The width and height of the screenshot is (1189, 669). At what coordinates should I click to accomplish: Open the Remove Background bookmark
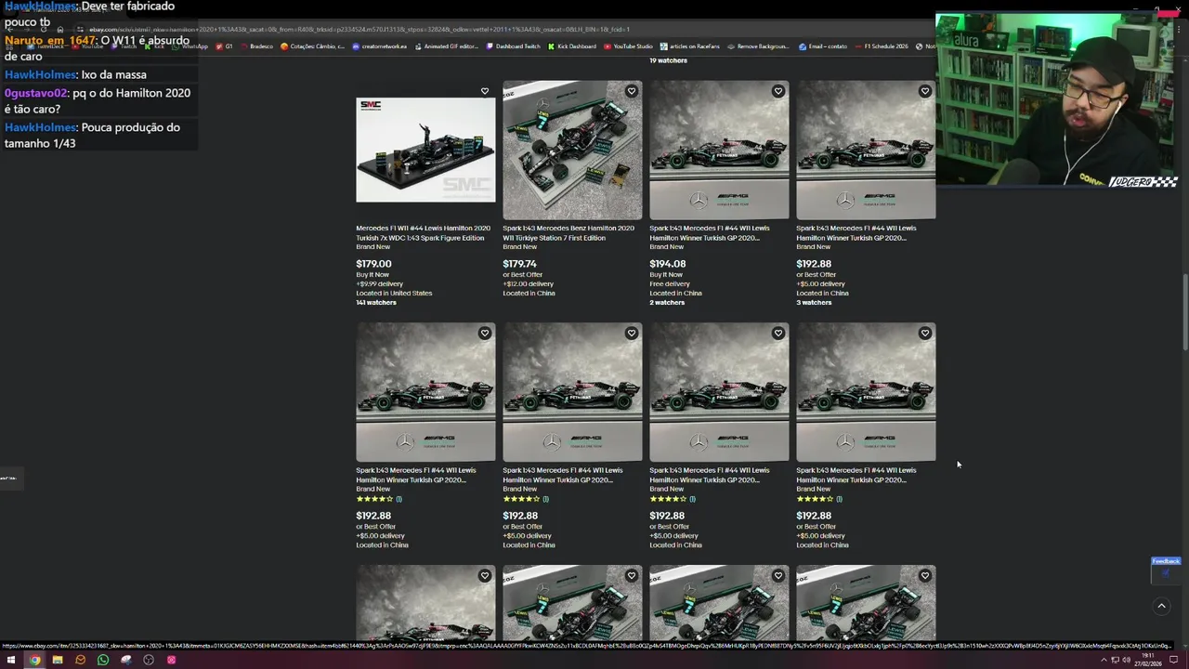[x=758, y=46]
